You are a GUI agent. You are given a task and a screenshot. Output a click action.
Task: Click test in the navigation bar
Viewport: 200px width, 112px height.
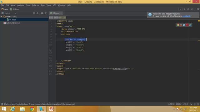tap(5, 9)
